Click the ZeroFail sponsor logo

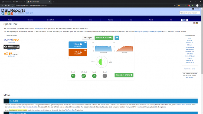[11, 53]
